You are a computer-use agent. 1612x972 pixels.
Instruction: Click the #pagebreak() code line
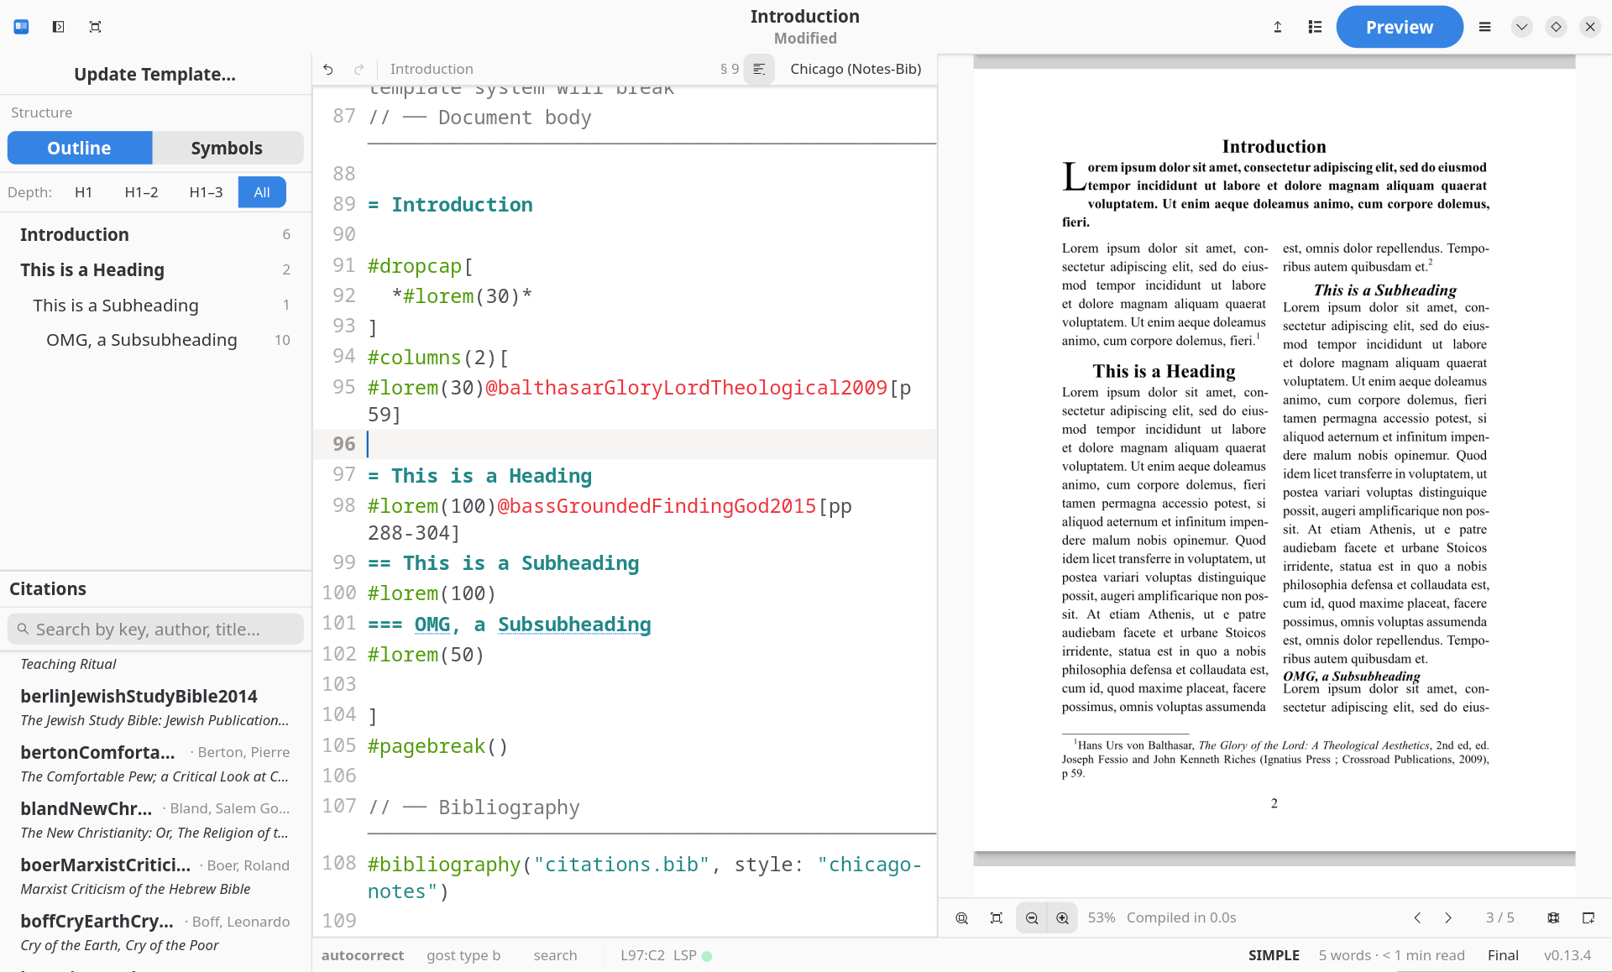438,746
